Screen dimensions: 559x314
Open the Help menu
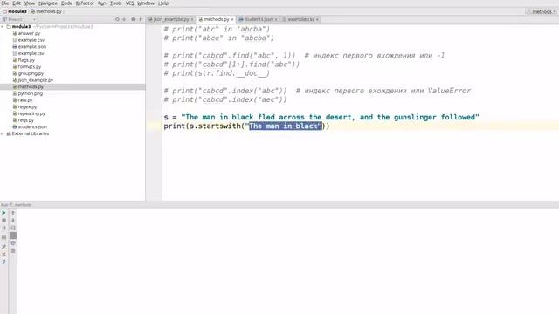pos(163,3)
